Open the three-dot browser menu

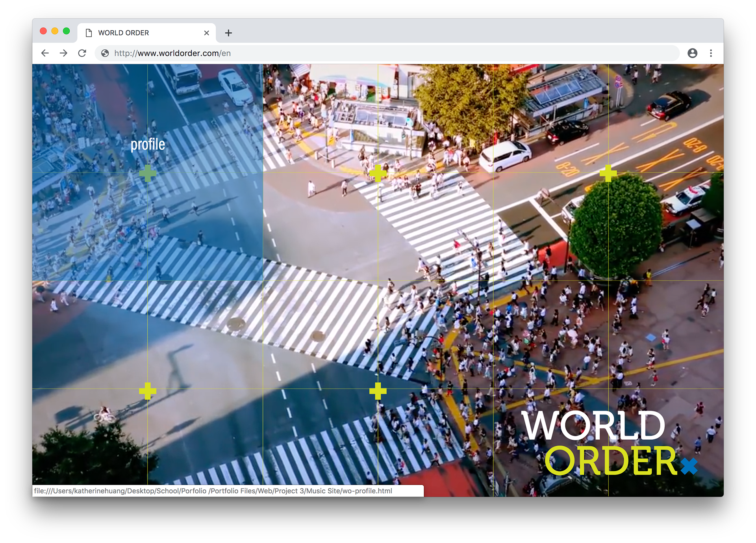(711, 53)
